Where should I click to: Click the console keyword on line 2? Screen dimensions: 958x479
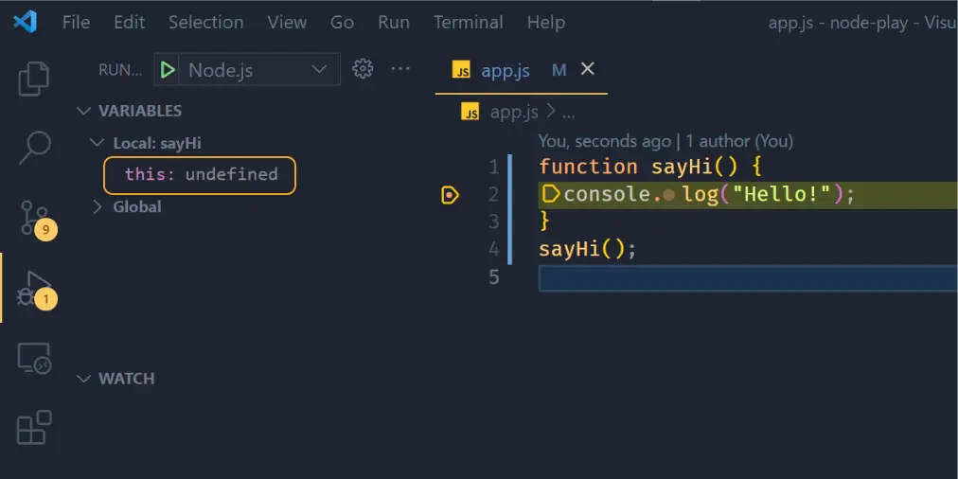[x=608, y=195]
